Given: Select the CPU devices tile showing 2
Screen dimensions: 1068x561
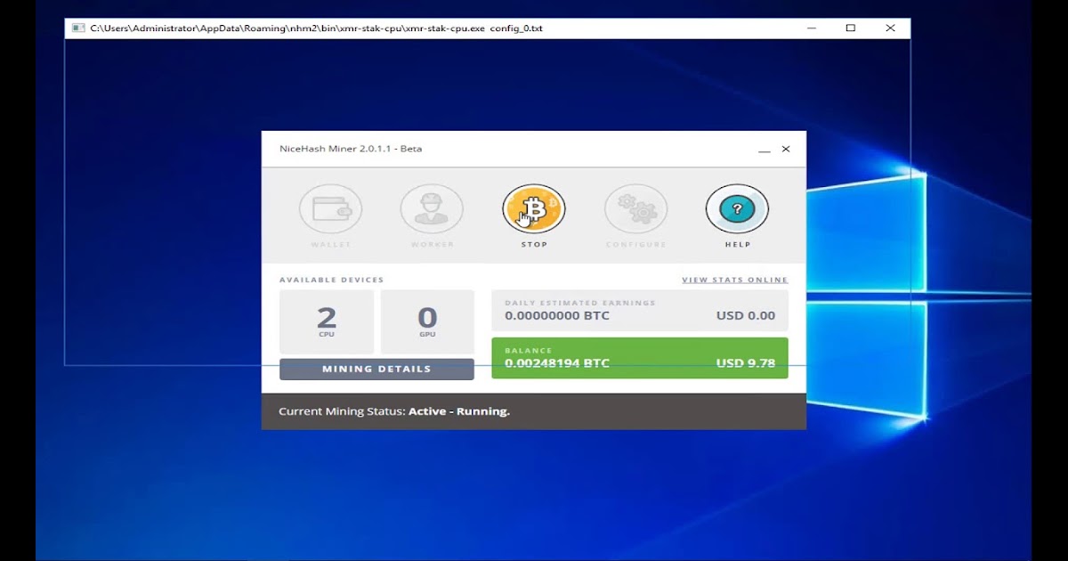Looking at the screenshot, I should coord(327,321).
